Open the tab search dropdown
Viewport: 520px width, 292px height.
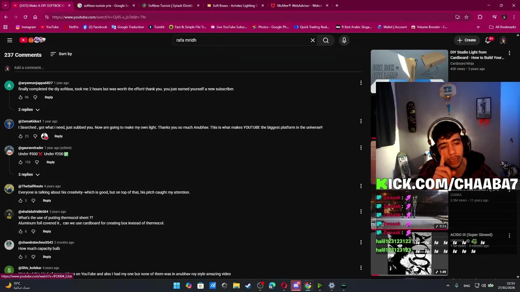point(6,6)
